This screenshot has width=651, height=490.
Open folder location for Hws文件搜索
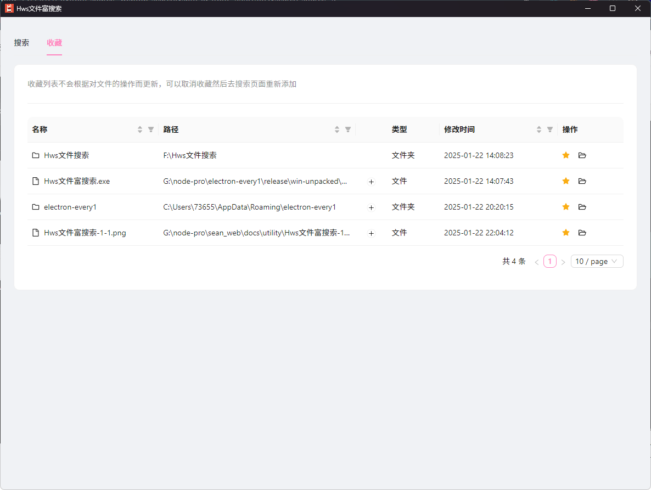tap(582, 155)
